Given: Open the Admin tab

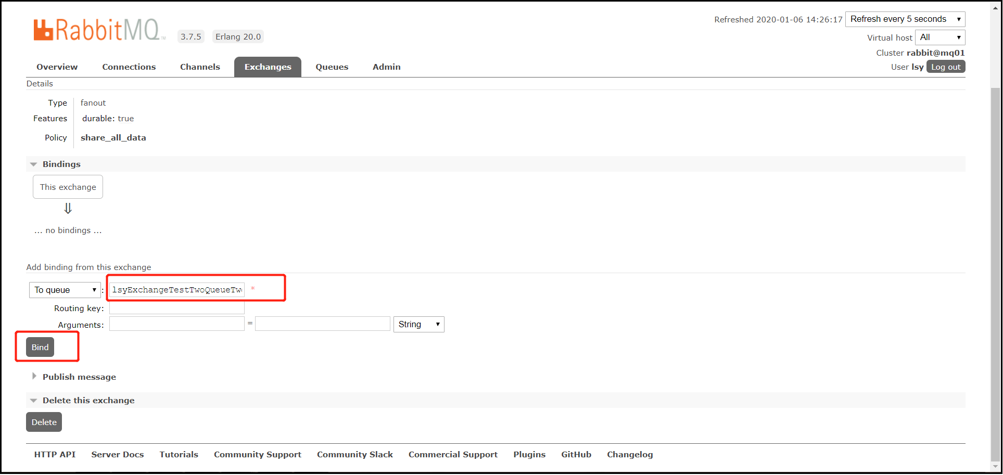Looking at the screenshot, I should tap(386, 67).
